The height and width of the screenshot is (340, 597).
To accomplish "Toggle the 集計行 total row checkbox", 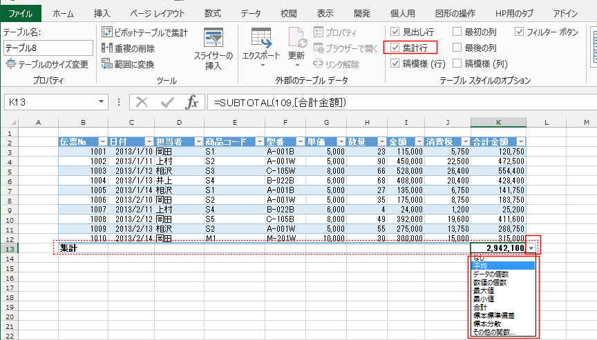I will click(395, 48).
